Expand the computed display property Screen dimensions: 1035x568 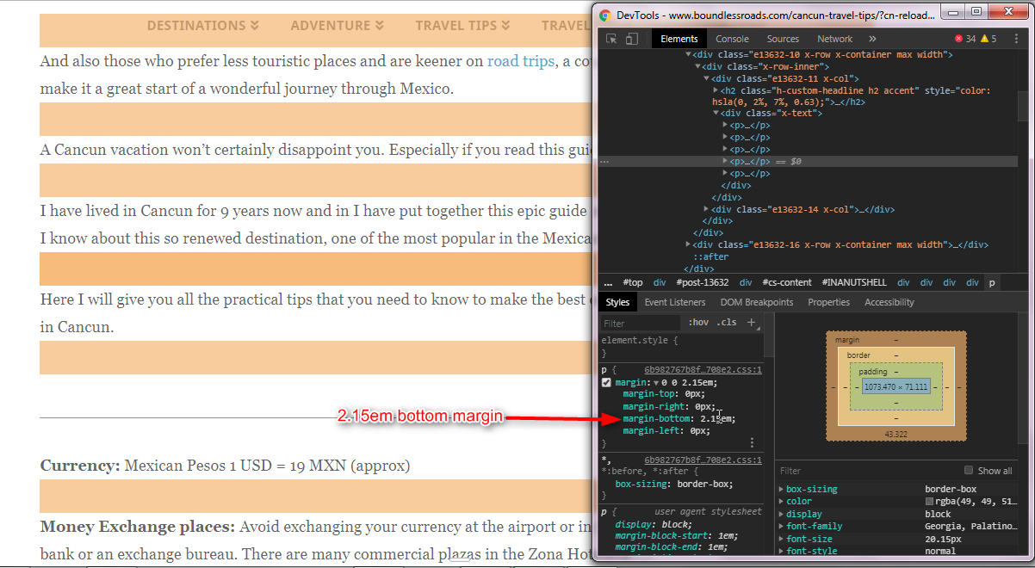click(782, 514)
